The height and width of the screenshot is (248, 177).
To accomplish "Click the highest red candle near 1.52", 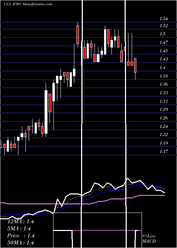I will [x=78, y=35].
